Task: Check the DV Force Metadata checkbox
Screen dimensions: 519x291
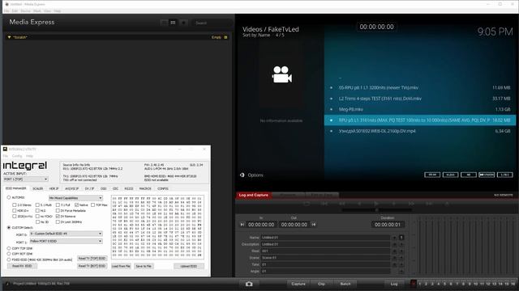Action: tap(58, 210)
